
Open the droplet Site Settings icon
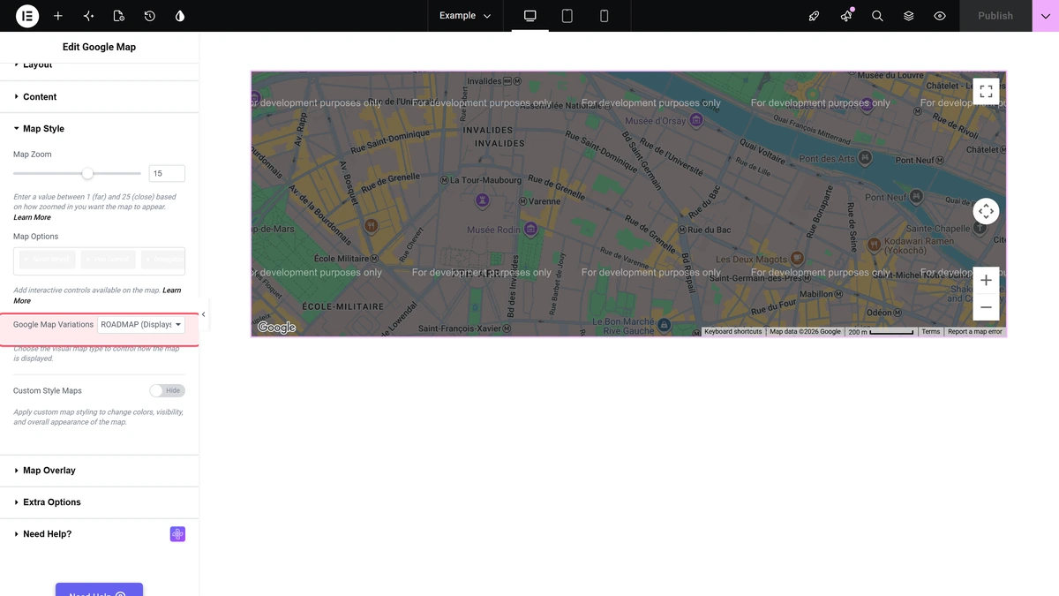pyautogui.click(x=180, y=16)
